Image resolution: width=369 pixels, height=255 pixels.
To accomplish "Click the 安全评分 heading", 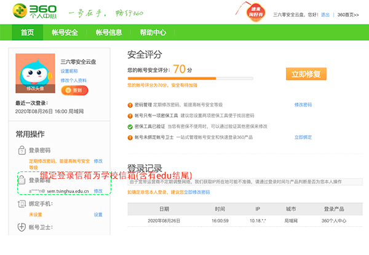I will 145,55.
